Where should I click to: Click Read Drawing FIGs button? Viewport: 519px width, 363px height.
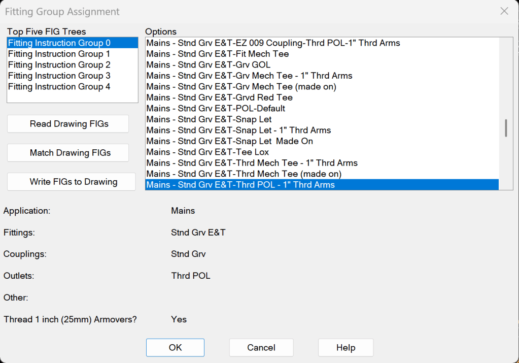tap(68, 124)
